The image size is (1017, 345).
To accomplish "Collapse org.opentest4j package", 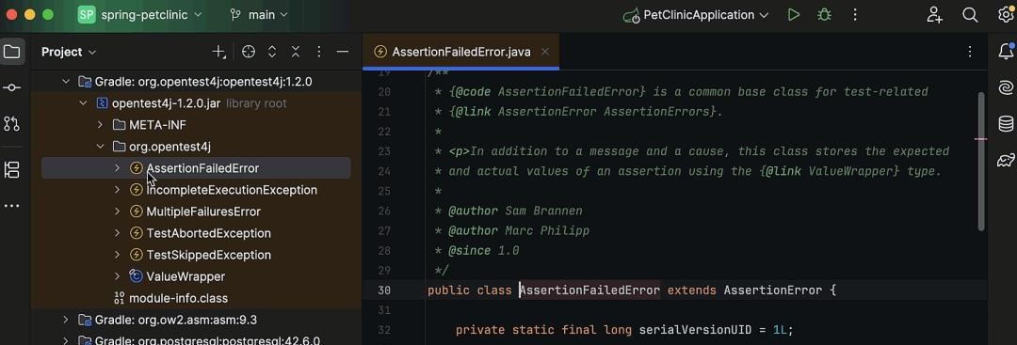I will 100,147.
